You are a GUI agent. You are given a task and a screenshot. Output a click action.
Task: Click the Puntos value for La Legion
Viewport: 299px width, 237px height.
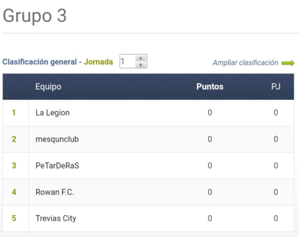point(210,113)
